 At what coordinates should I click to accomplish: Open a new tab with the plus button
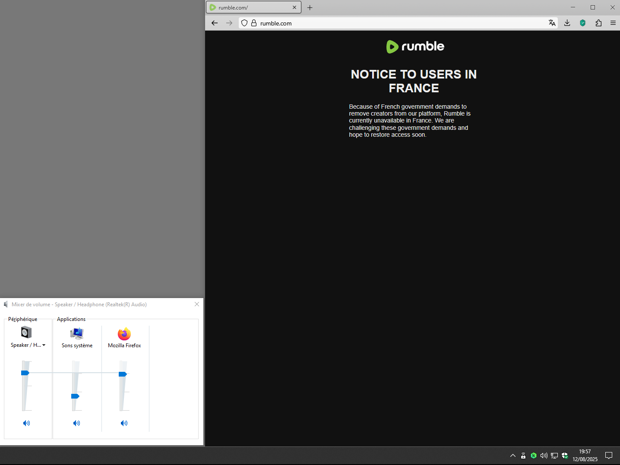[x=310, y=7]
